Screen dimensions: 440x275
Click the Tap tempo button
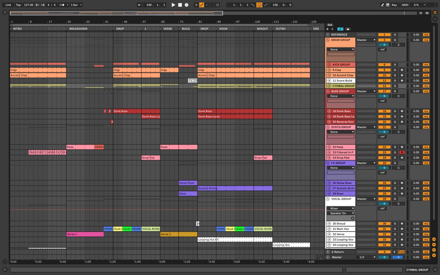[18, 5]
